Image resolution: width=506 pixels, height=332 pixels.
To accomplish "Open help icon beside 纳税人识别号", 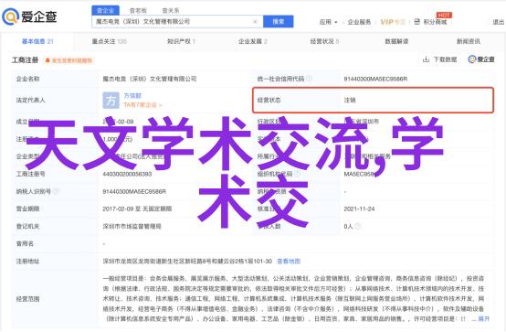I will [56, 191].
